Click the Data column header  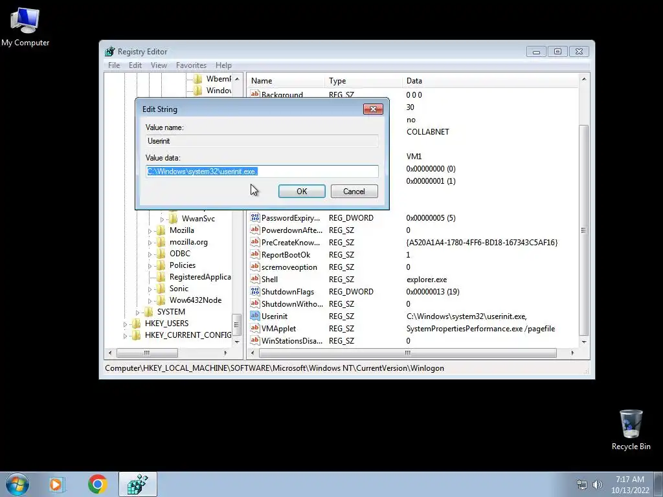[490, 81]
